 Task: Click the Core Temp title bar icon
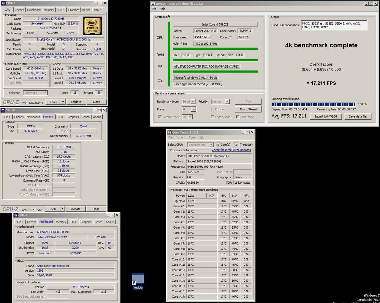click(x=170, y=132)
